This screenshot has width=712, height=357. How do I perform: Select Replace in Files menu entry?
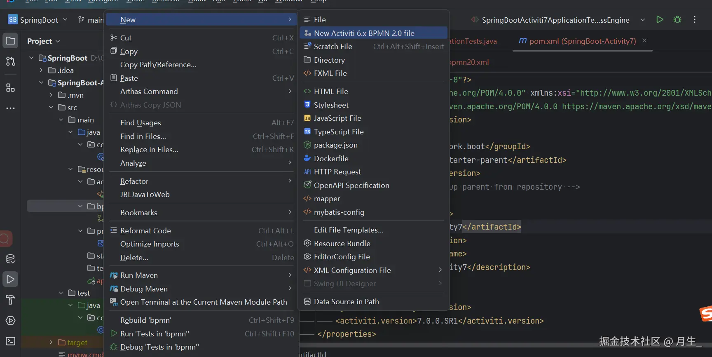[201, 149]
